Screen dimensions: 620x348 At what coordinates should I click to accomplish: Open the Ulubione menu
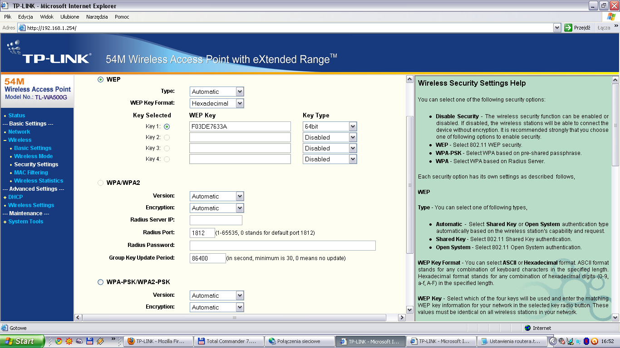click(x=70, y=17)
